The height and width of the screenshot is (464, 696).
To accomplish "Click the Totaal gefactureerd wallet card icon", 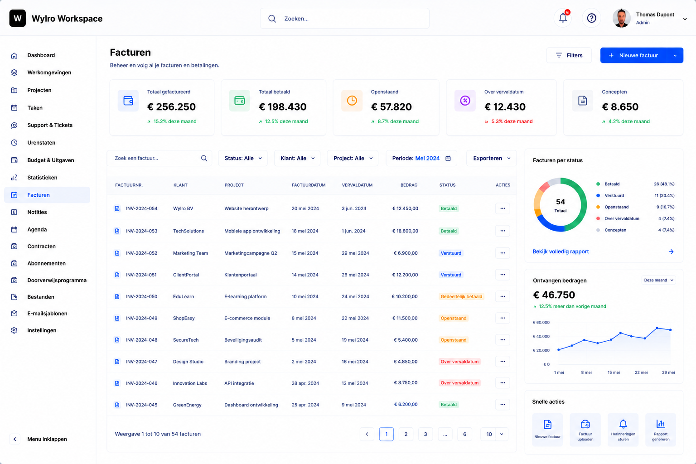I will click(128, 101).
